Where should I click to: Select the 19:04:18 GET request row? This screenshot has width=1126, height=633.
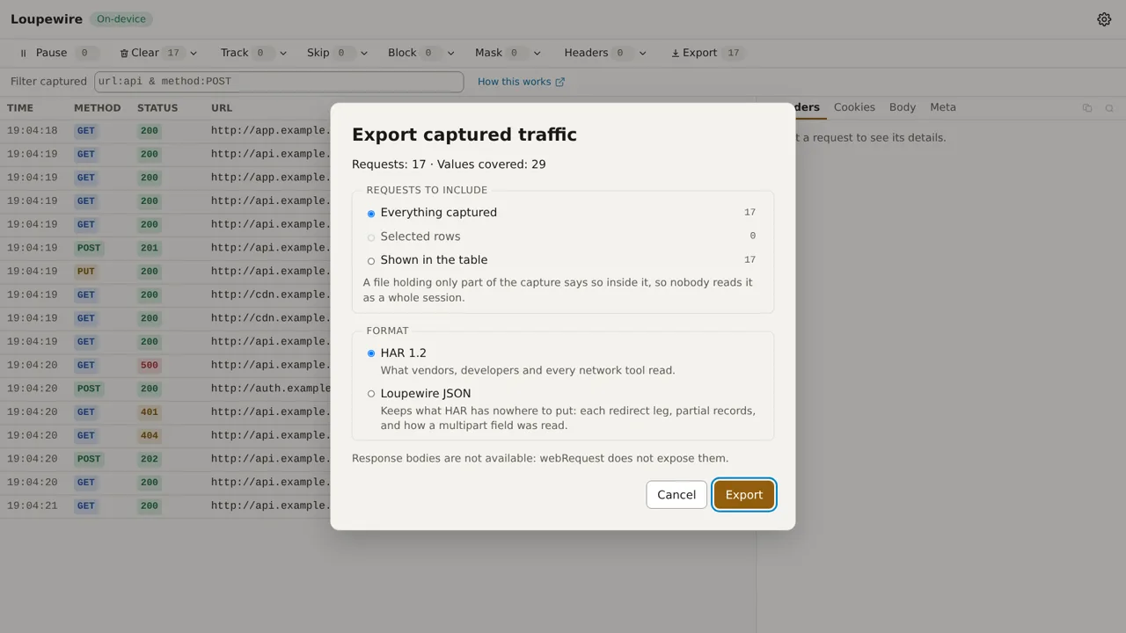(x=378, y=131)
